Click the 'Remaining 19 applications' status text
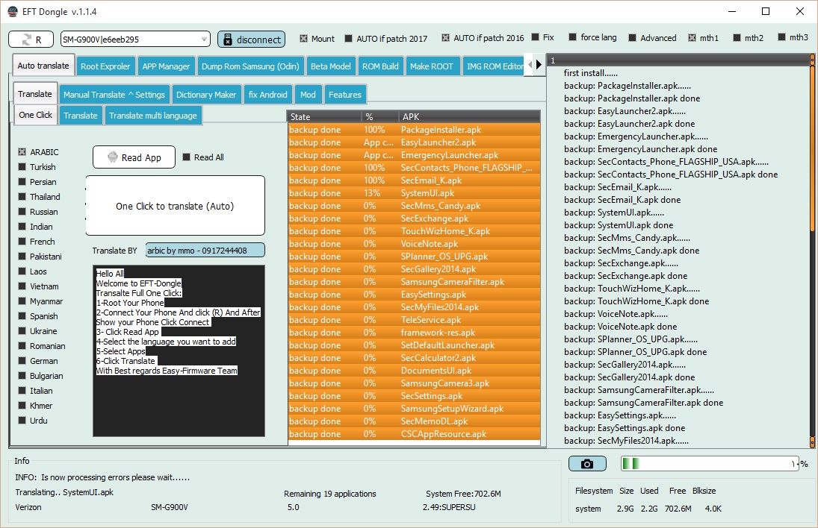Screen dimensions: 818x528 (x=329, y=494)
